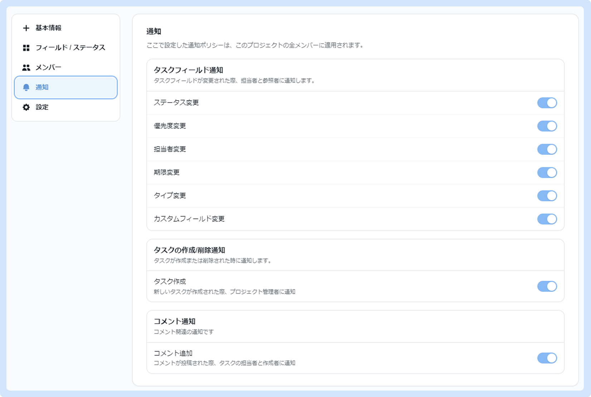Click the description タスクが作成または削除された時に通知します。
Image resolution: width=591 pixels, height=397 pixels.
214,261
